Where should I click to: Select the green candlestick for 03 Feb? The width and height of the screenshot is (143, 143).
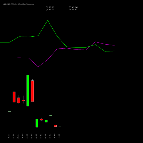click(x=37, y=123)
